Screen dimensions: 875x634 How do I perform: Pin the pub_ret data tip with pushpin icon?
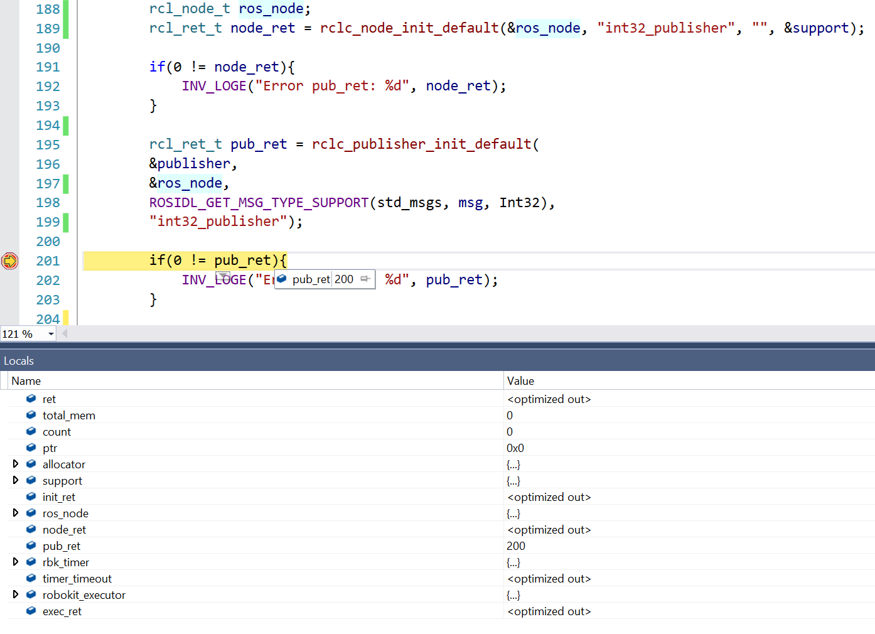[x=367, y=279]
